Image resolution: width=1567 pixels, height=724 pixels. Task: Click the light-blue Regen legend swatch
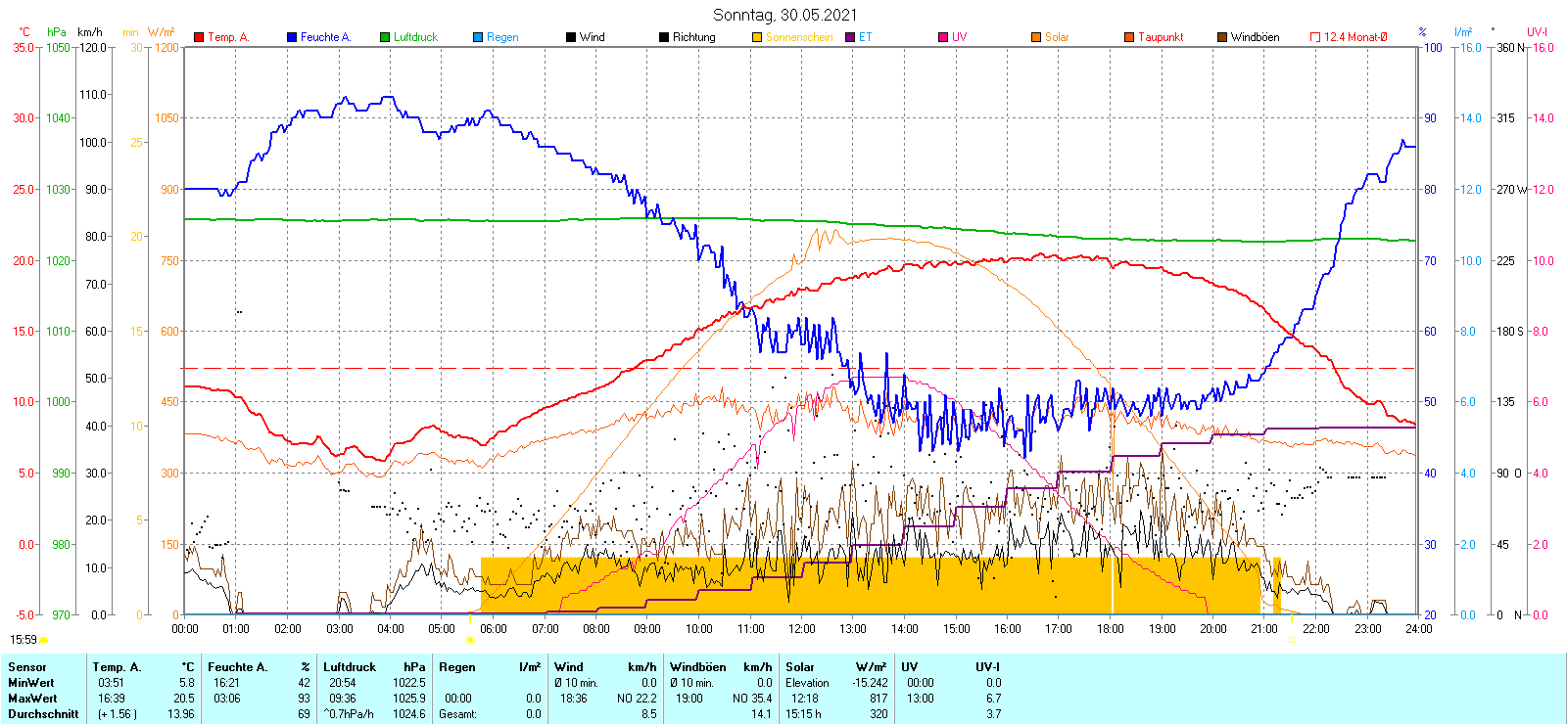pos(478,37)
